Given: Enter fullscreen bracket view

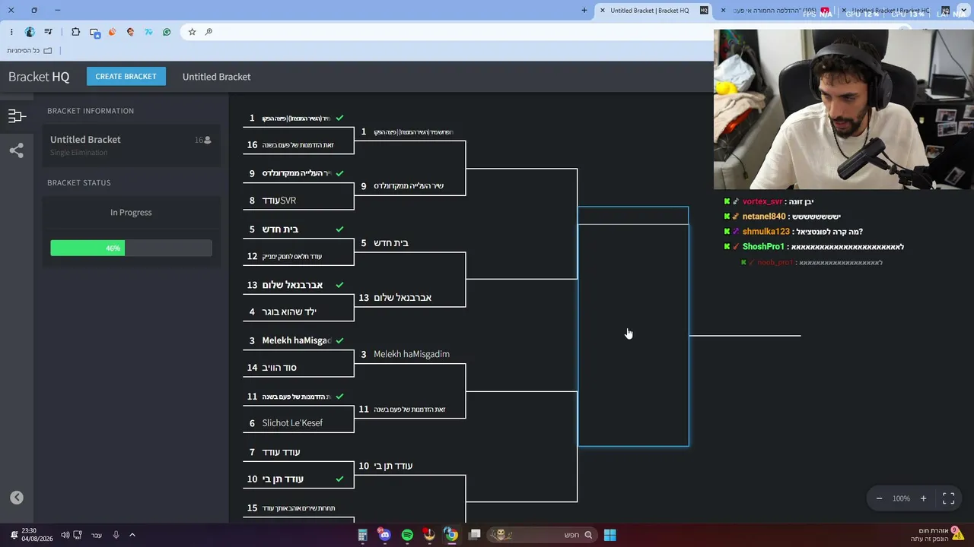Looking at the screenshot, I should tap(948, 498).
